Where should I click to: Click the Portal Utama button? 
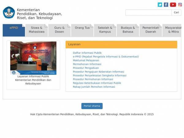pos(92,106)
